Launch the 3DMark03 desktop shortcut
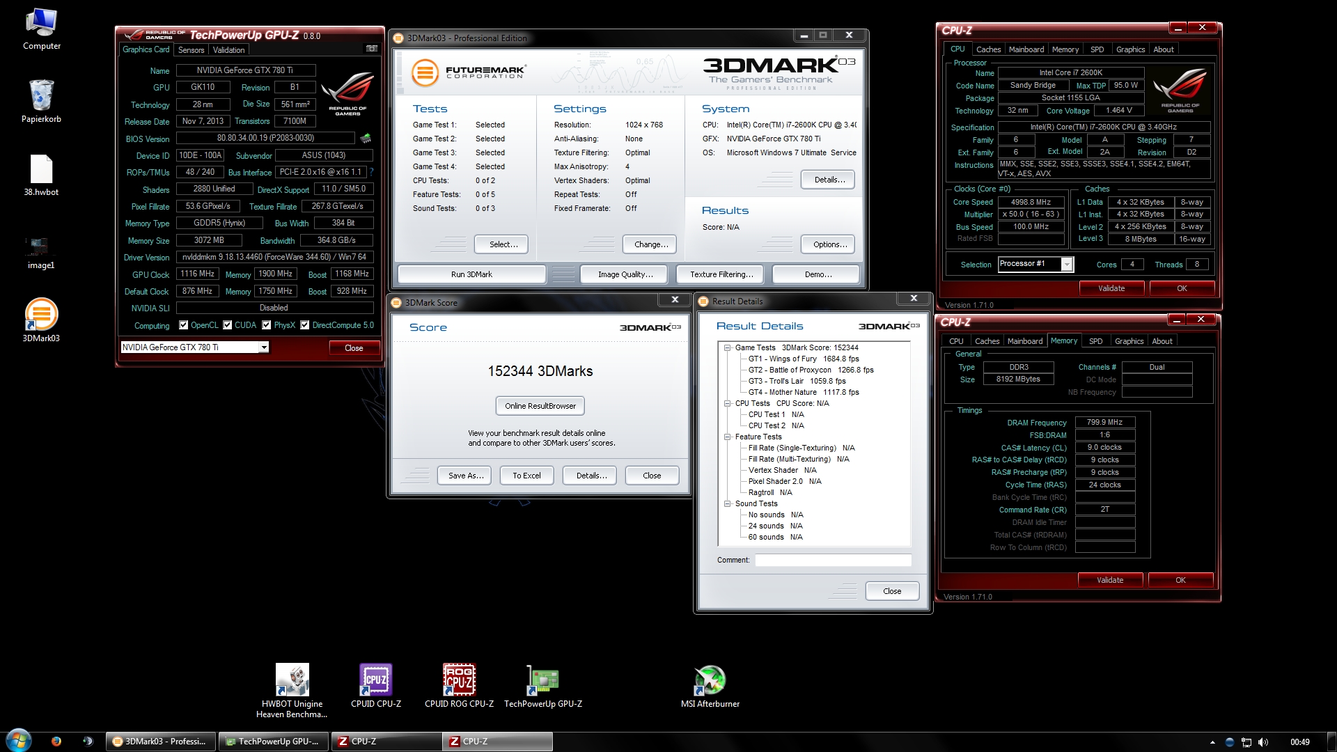 click(x=41, y=320)
